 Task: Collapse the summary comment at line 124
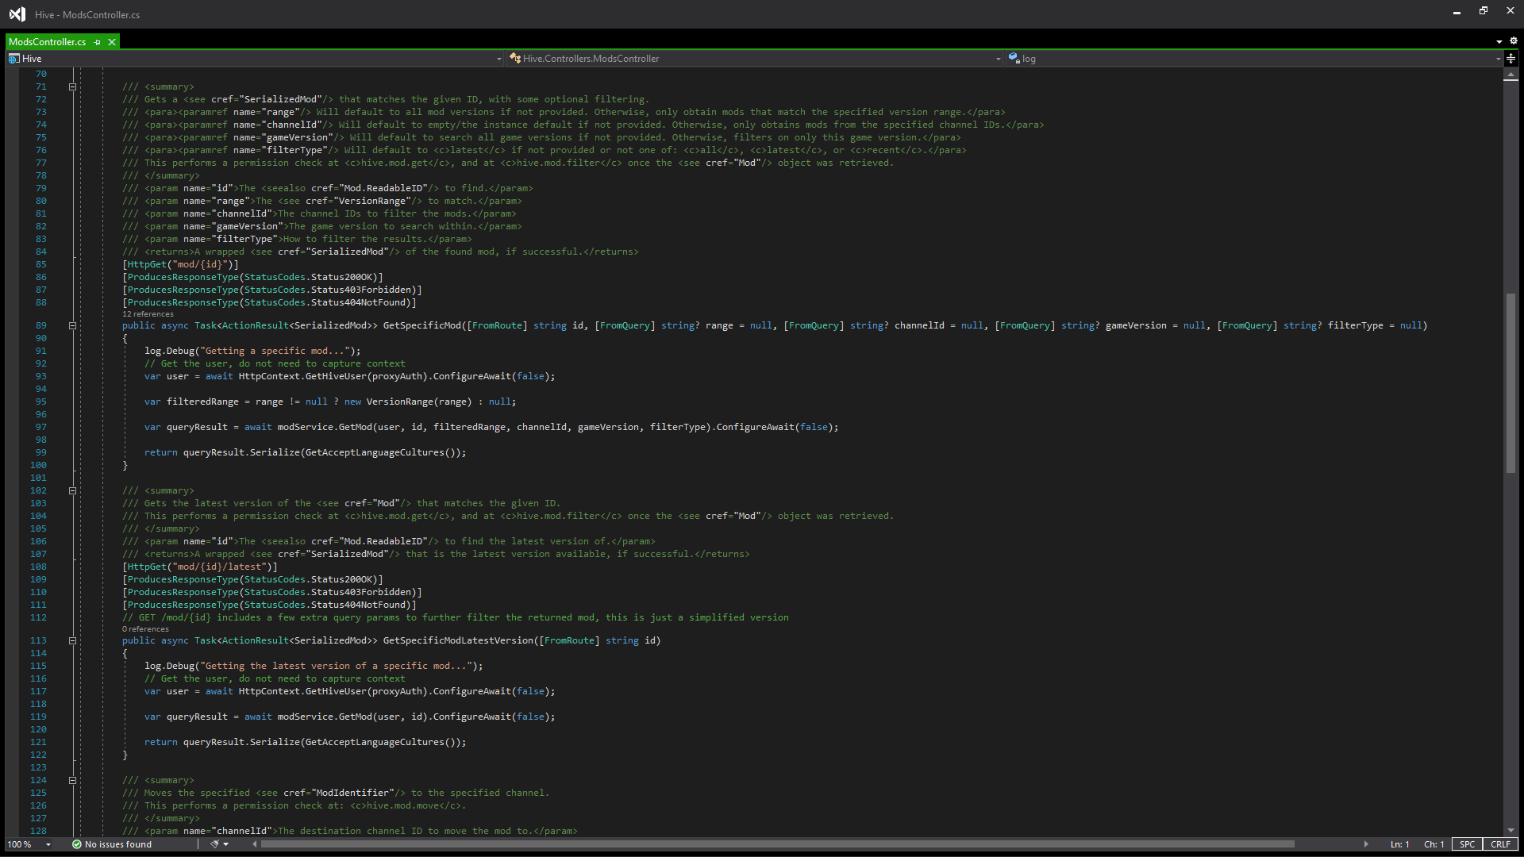click(72, 780)
